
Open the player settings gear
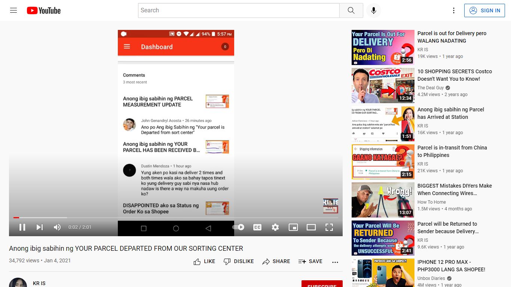(275, 227)
